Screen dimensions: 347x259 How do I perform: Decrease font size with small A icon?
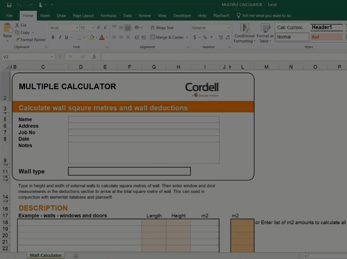(105, 27)
